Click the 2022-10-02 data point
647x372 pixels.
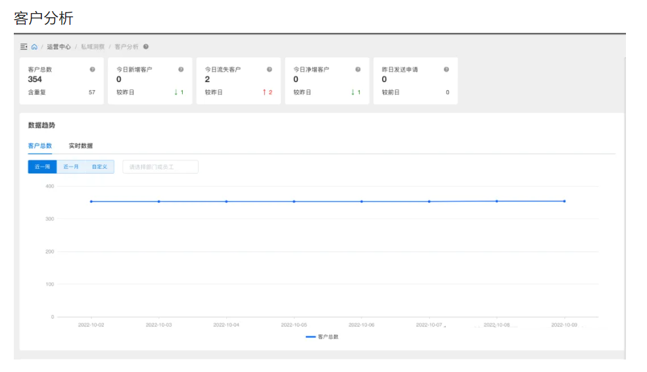pyautogui.click(x=91, y=201)
